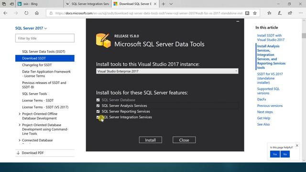Toggle SQL Server Database checkbox
The image size is (306, 172).
[x=98, y=100]
